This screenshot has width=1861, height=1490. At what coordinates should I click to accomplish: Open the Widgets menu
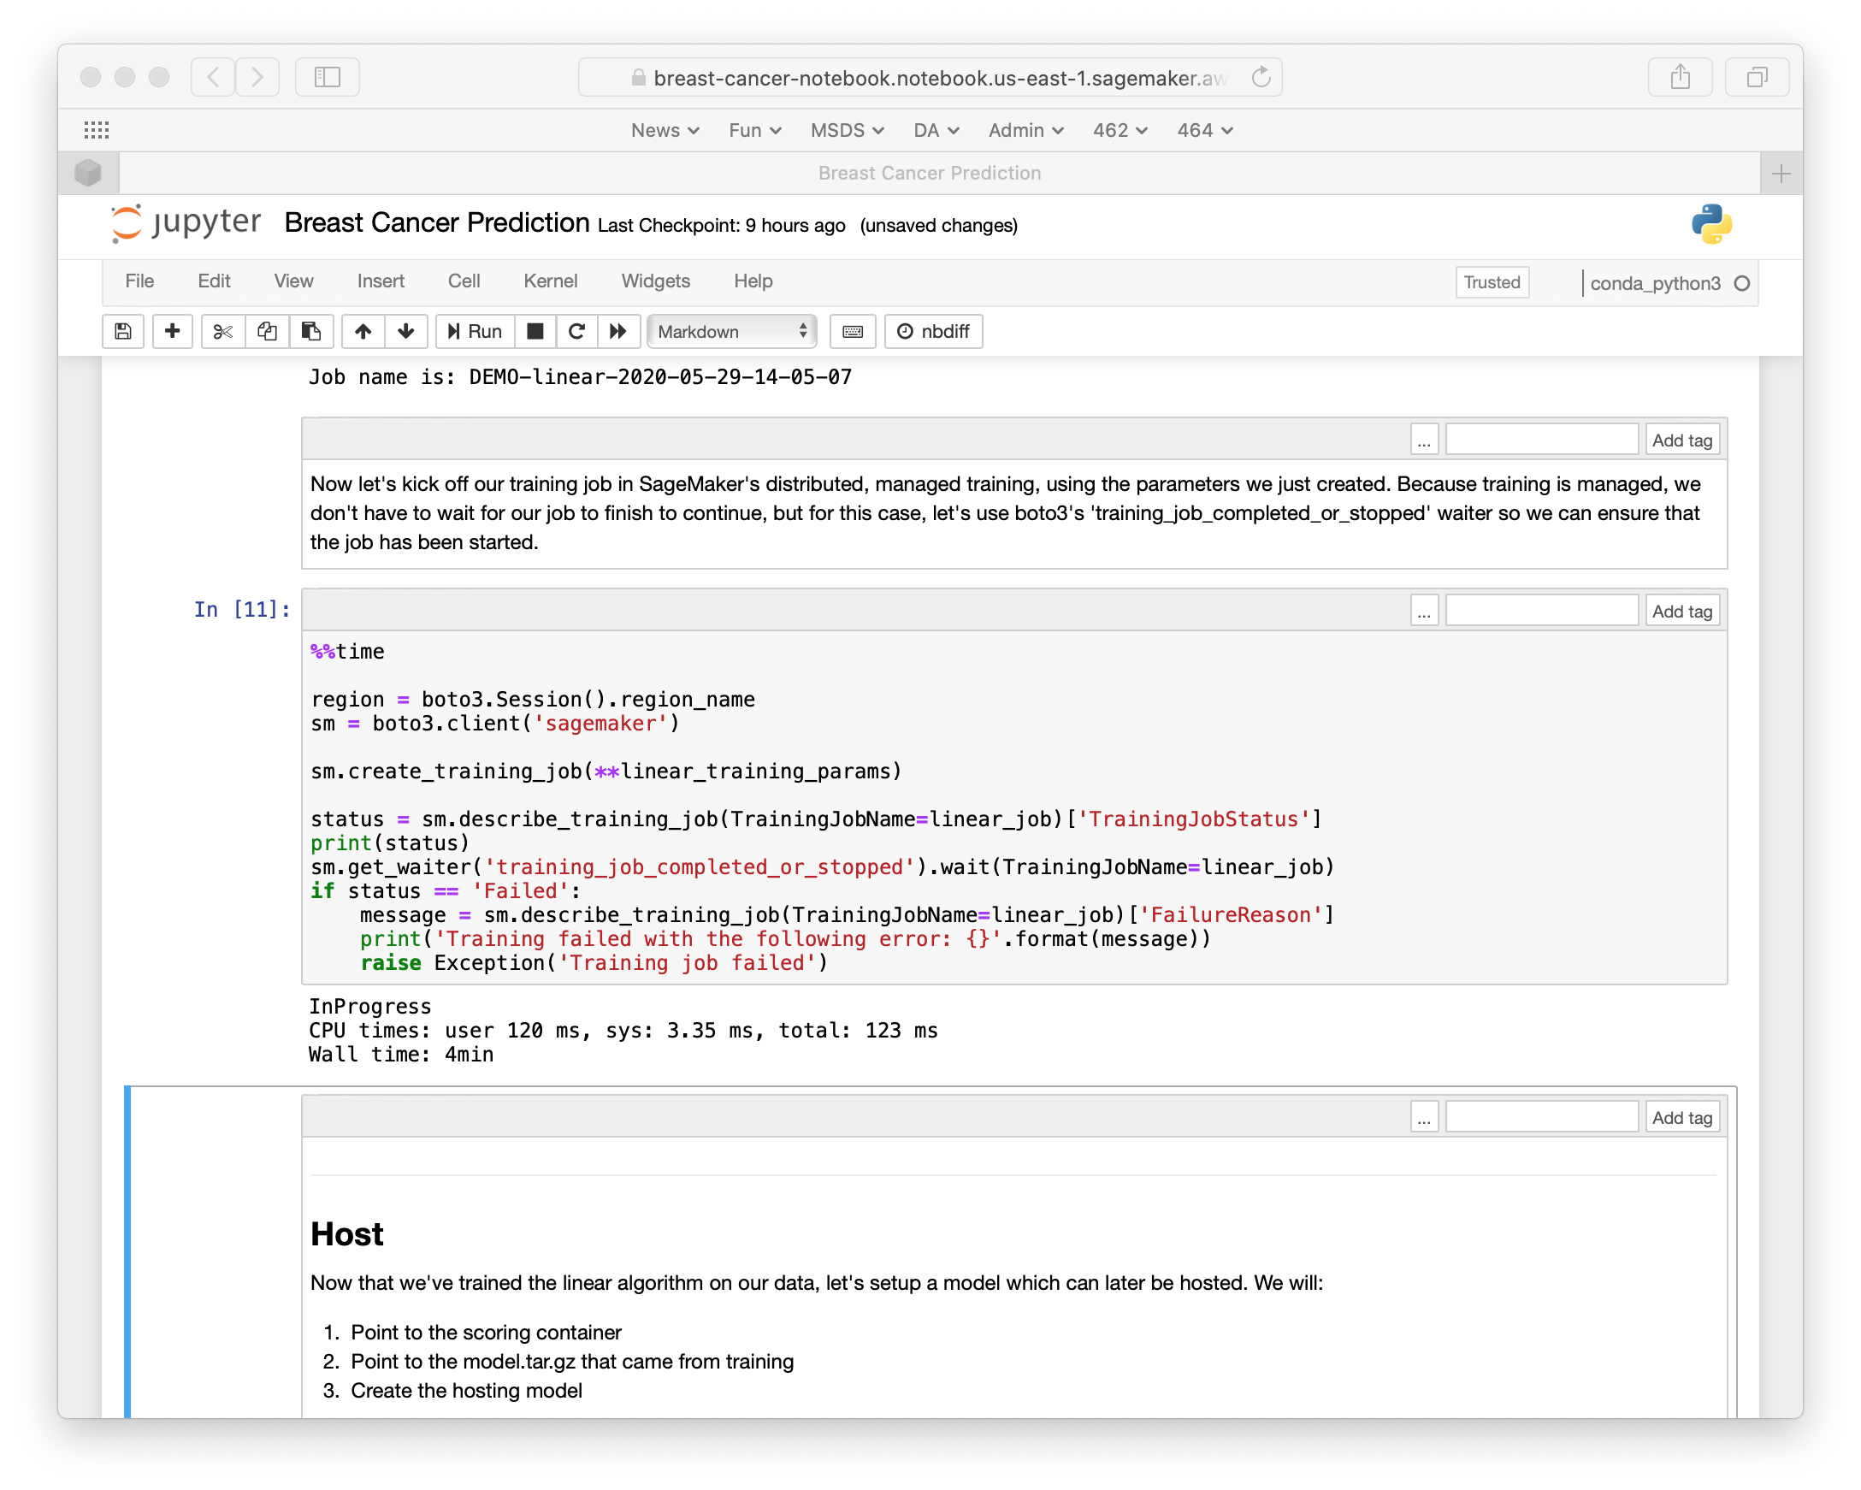point(655,281)
